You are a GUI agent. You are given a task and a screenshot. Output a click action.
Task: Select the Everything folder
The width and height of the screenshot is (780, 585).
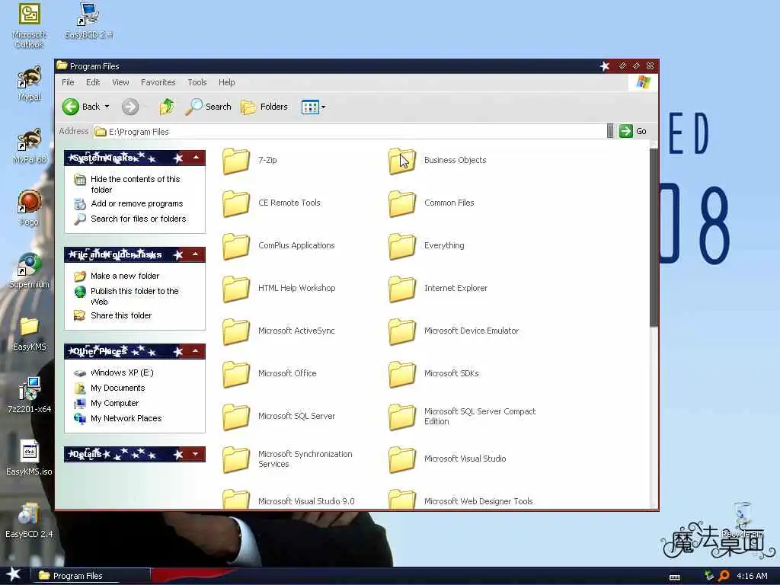(x=427, y=246)
